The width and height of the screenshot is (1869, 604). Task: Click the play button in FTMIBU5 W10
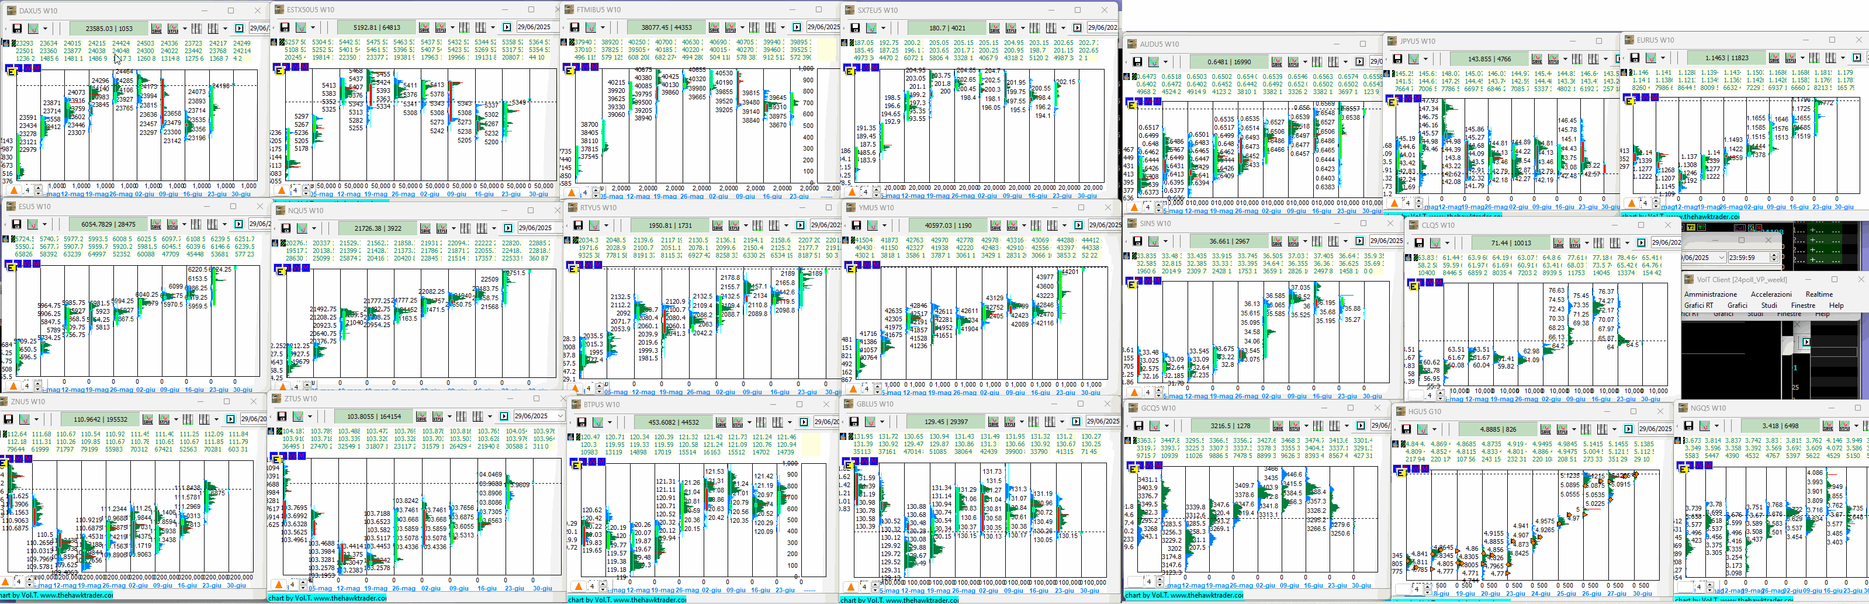(796, 27)
